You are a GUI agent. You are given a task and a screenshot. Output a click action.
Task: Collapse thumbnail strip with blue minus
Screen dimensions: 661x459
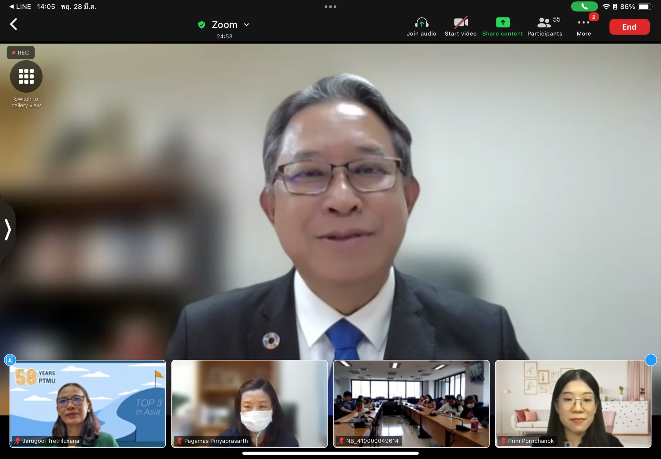(651, 360)
